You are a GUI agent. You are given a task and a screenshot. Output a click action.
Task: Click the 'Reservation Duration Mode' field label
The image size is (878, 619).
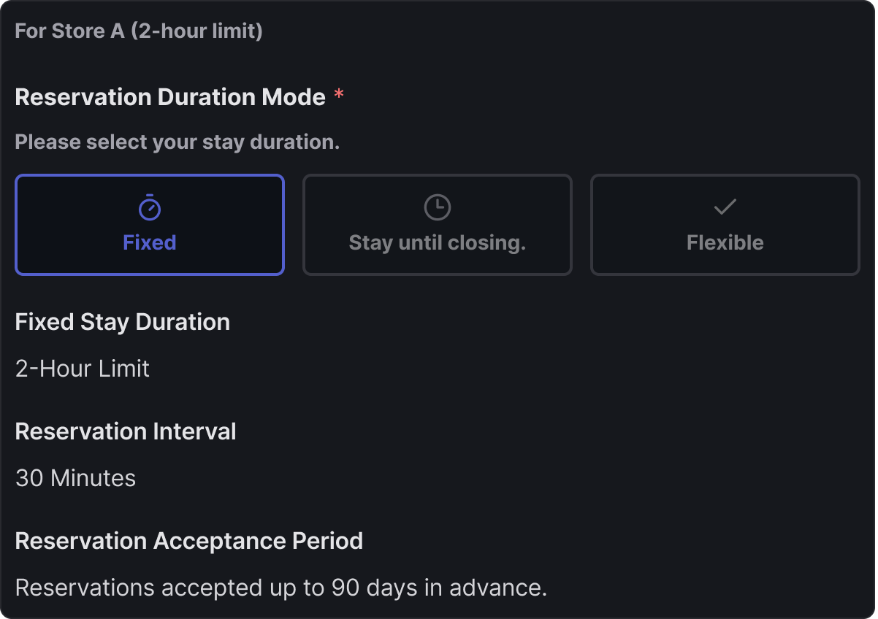170,97
